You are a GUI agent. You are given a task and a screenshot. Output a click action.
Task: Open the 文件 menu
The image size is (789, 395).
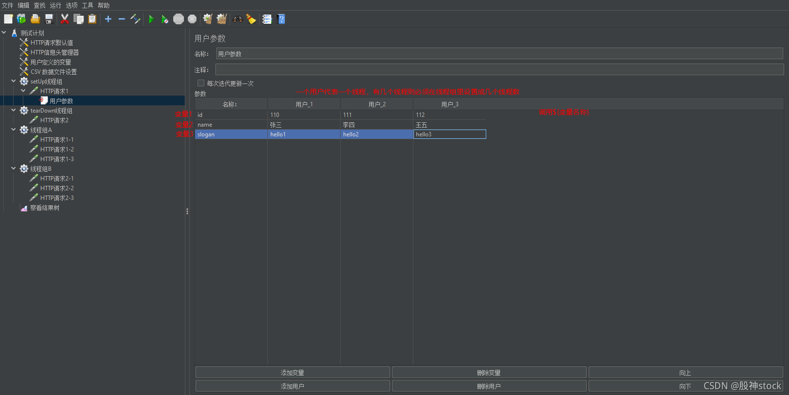click(x=7, y=5)
